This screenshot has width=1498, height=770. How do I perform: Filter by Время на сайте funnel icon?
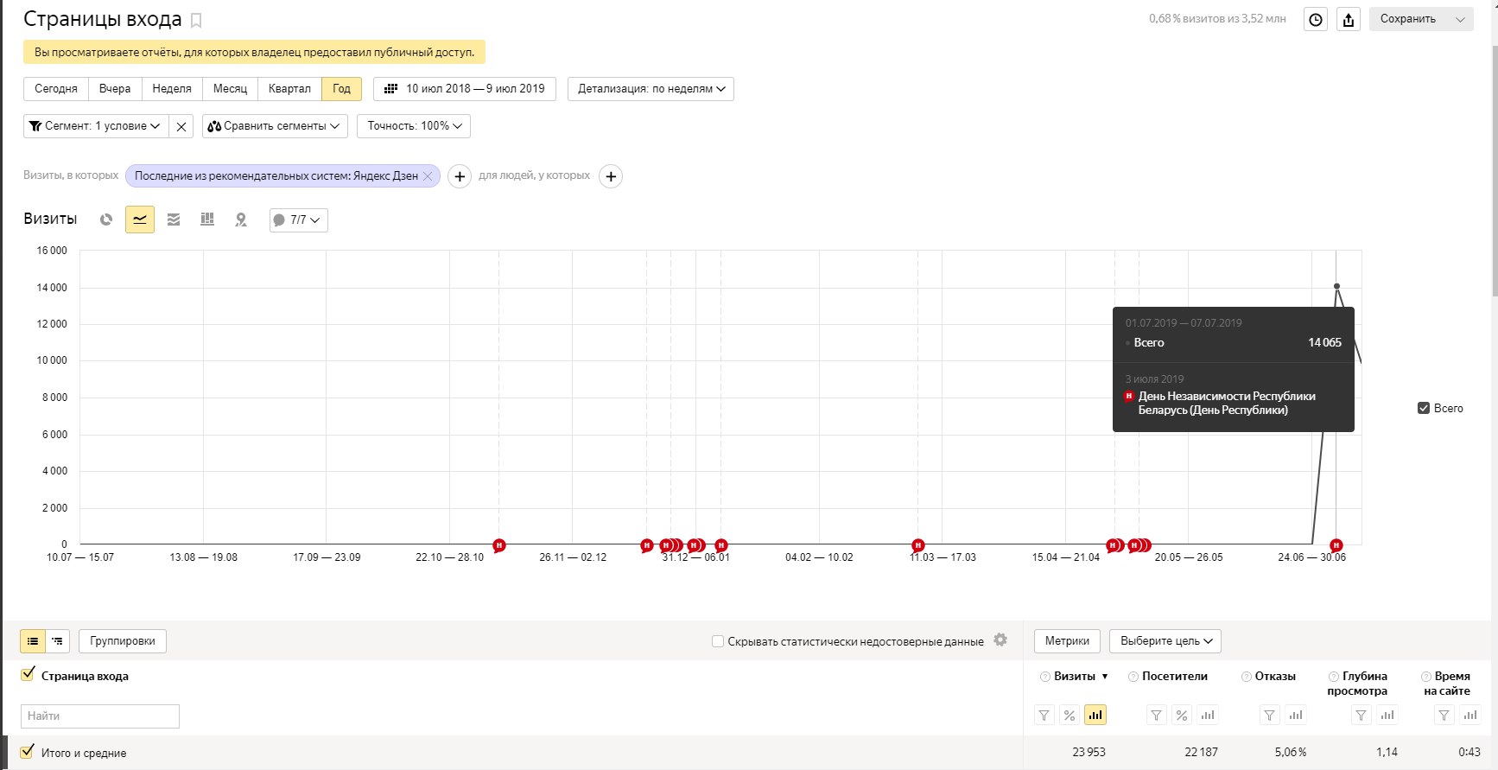tap(1444, 716)
